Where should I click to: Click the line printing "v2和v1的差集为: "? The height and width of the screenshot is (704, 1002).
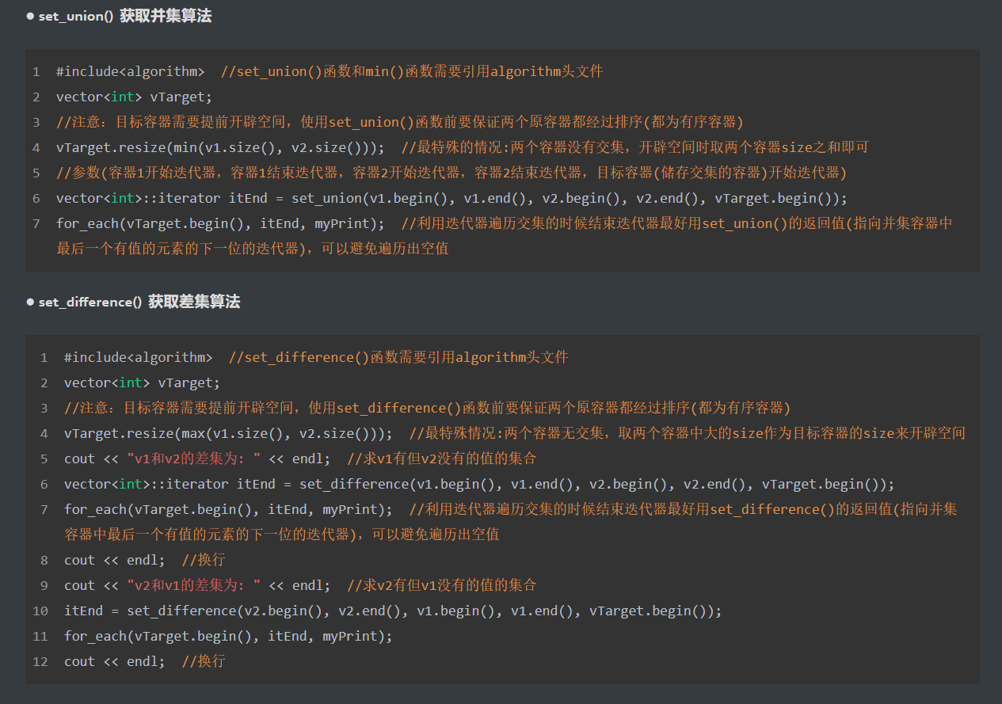300,585
